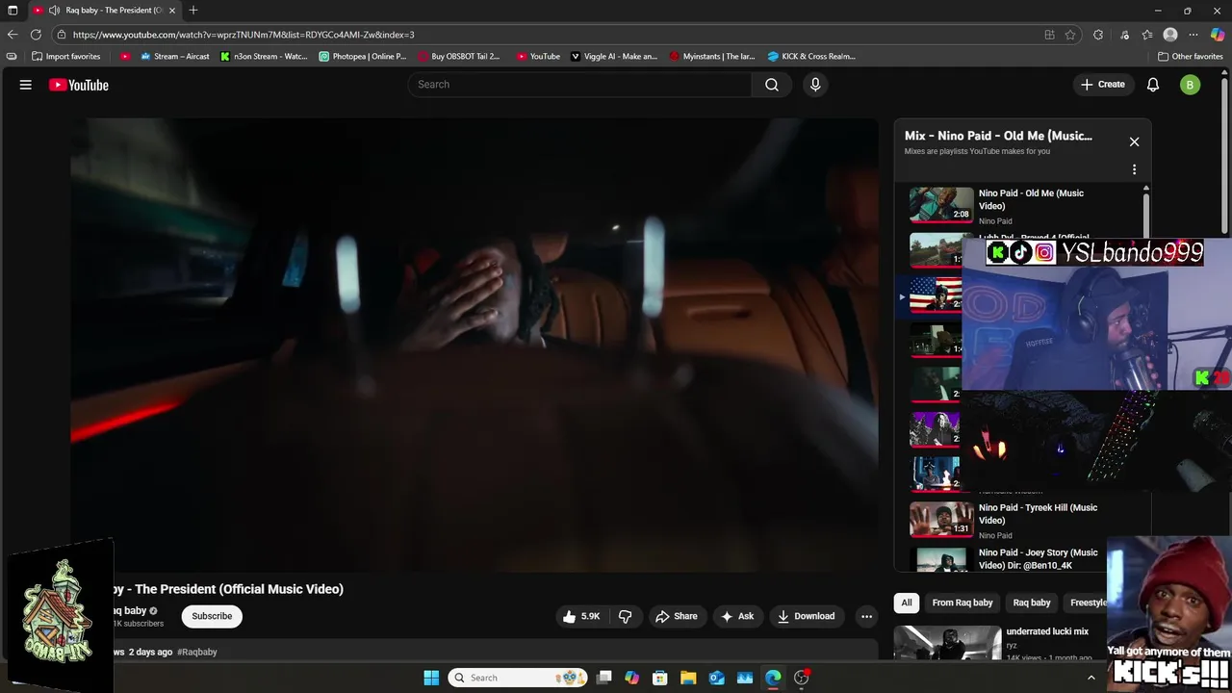Open the Stream – Aircast bookmark
1232x693 pixels.
pos(174,56)
